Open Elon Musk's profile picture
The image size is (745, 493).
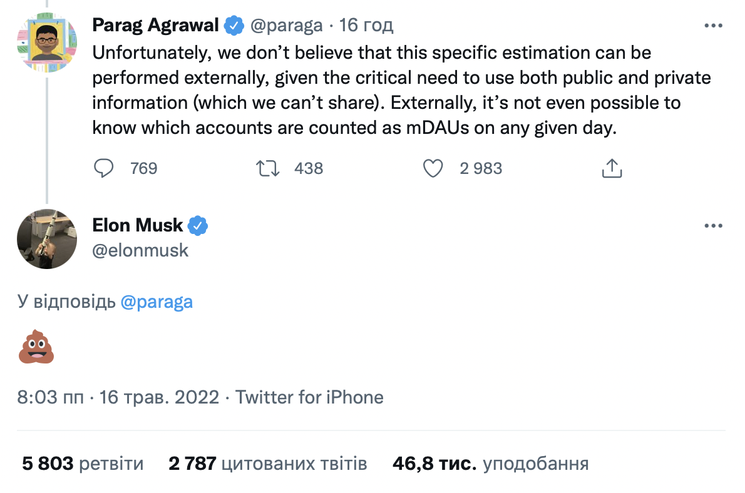coord(46,239)
